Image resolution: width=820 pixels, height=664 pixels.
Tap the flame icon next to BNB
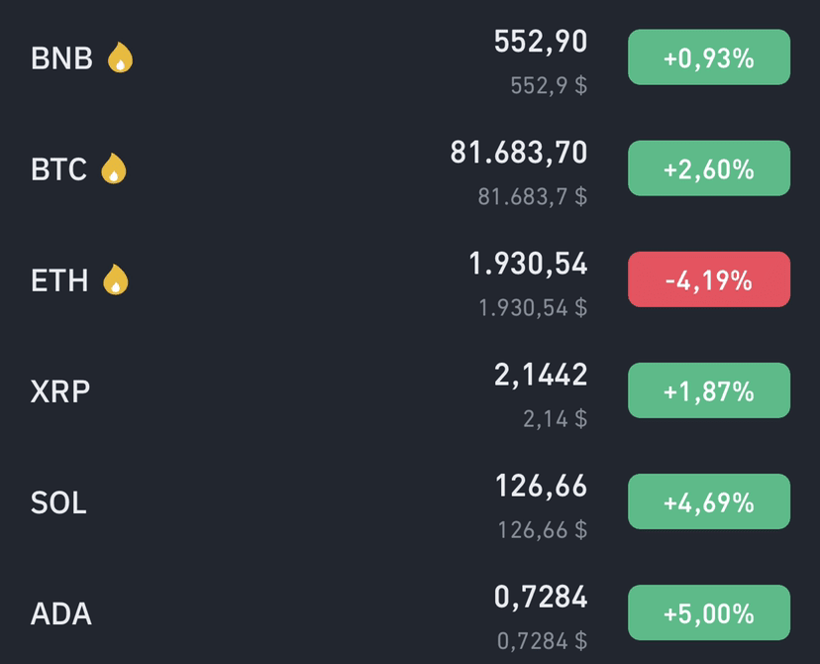pyautogui.click(x=120, y=57)
